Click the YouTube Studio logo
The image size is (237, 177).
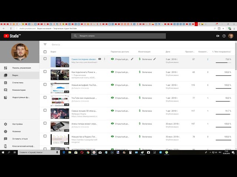pyautogui.click(x=12, y=36)
